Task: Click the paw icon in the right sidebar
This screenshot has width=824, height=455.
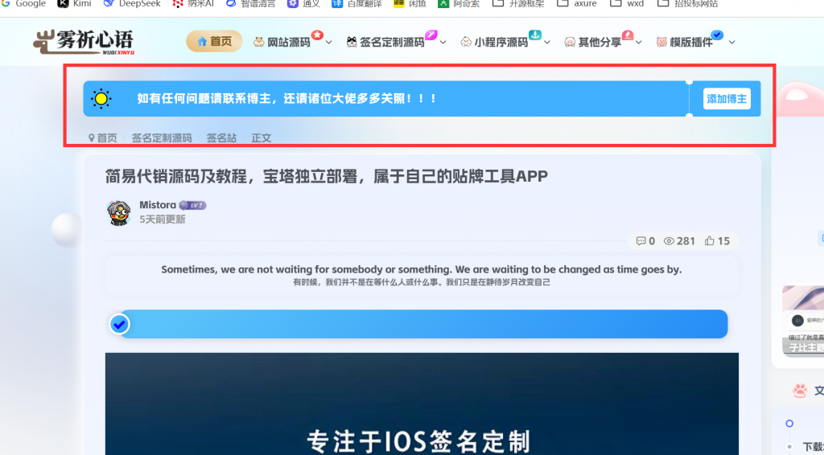Action: [800, 391]
